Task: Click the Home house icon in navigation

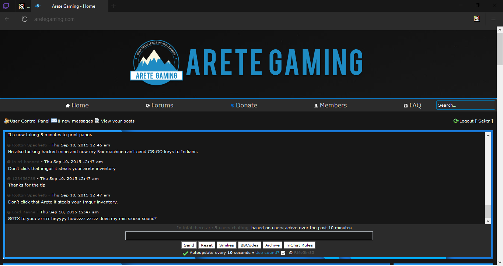Action: coord(67,105)
